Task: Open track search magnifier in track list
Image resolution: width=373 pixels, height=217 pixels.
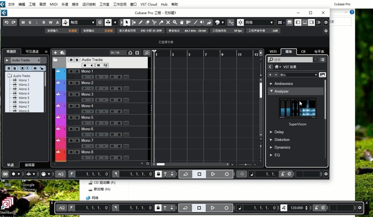Action: point(147,53)
